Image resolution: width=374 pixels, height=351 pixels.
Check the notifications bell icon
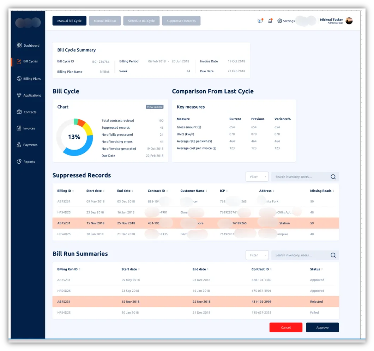(x=270, y=21)
